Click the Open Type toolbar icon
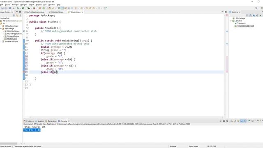This screenshot has height=148, width=263. 49,8
